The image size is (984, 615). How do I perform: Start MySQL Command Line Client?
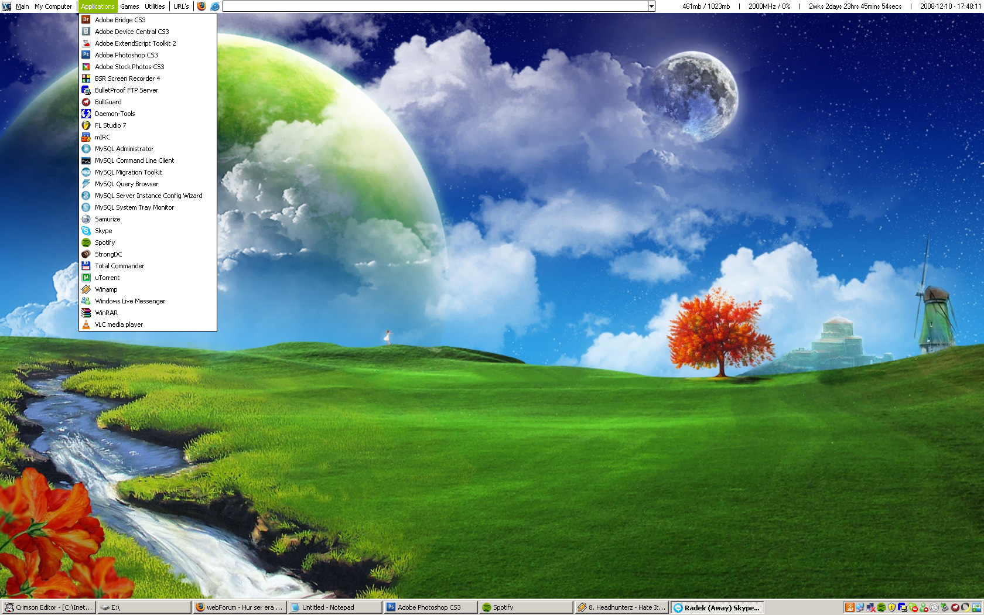pyautogui.click(x=148, y=160)
